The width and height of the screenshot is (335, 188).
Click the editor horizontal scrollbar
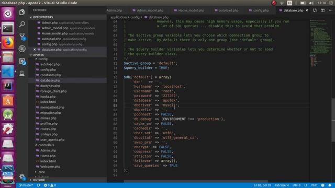pyautogui.click(x=195, y=181)
